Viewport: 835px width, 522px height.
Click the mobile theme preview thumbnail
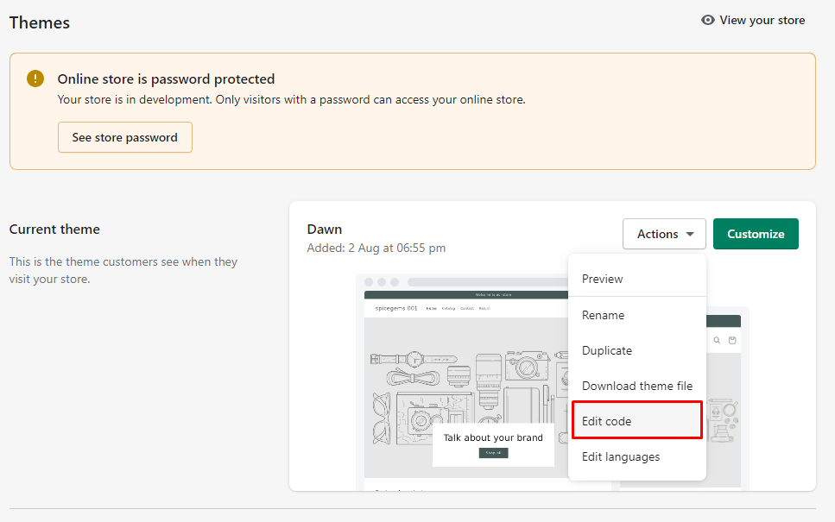725,406
